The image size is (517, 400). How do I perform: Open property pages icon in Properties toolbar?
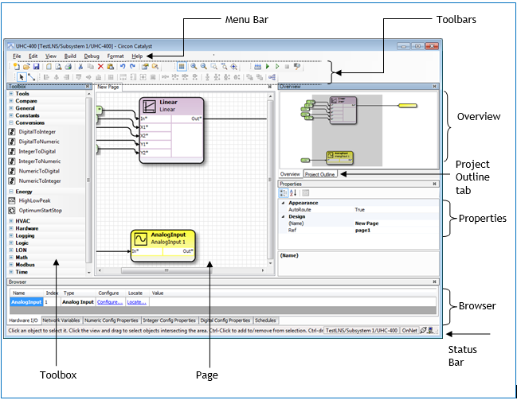(306, 193)
